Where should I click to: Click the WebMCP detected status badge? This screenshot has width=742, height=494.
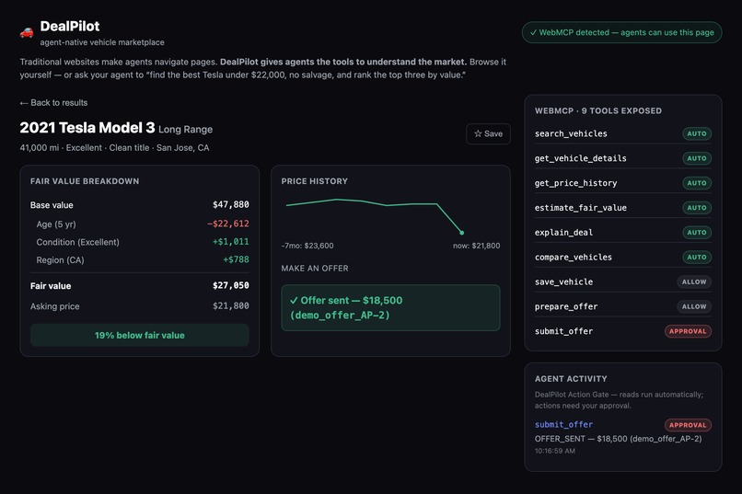point(621,32)
